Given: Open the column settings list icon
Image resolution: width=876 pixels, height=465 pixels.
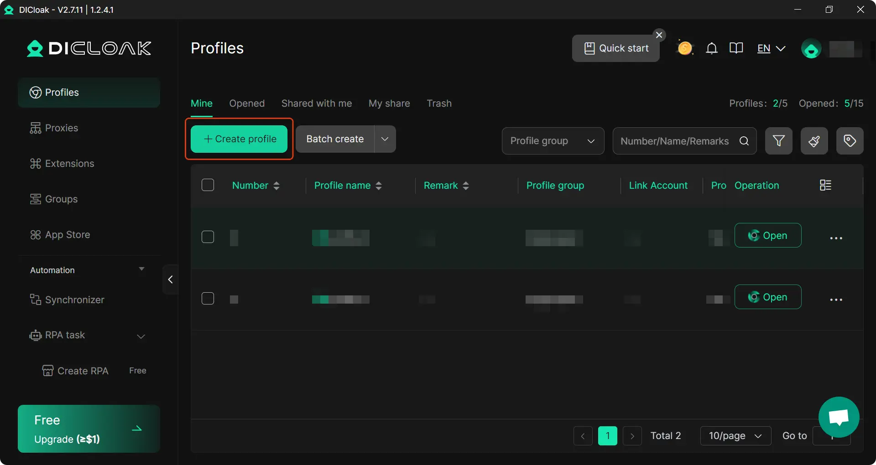Looking at the screenshot, I should point(825,185).
